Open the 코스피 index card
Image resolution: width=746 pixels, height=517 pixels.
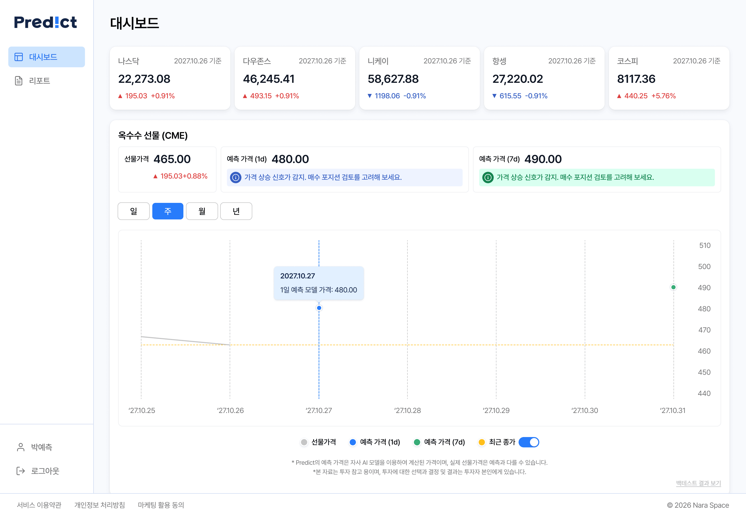pos(669,78)
